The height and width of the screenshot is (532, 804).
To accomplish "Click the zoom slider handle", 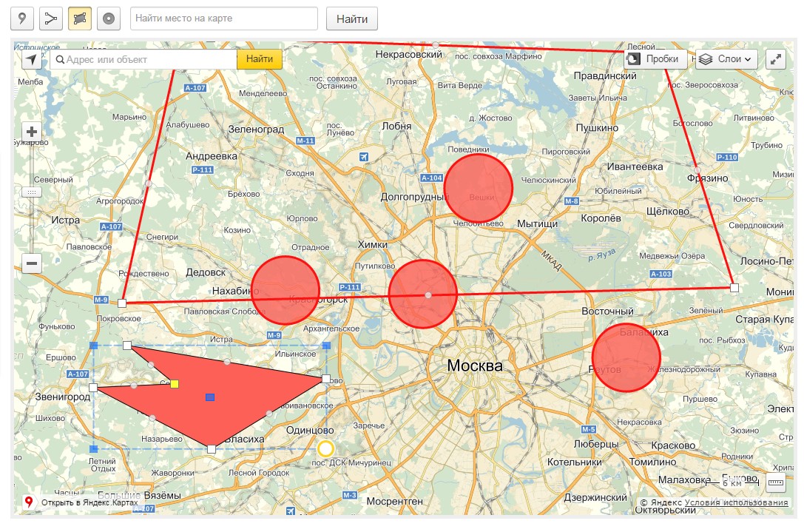I will click(31, 192).
